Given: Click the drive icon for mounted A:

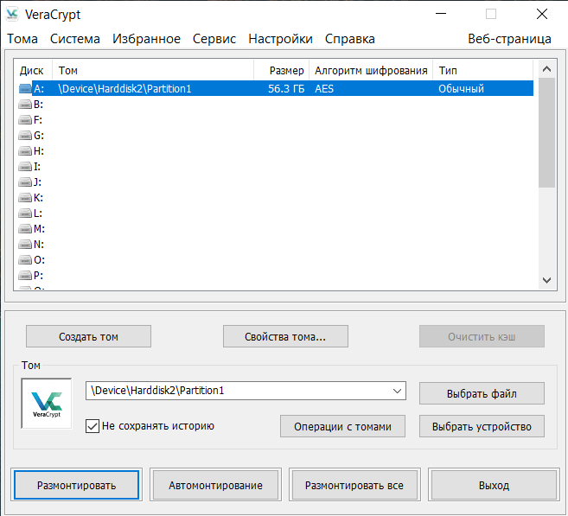Looking at the screenshot, I should coord(25,89).
